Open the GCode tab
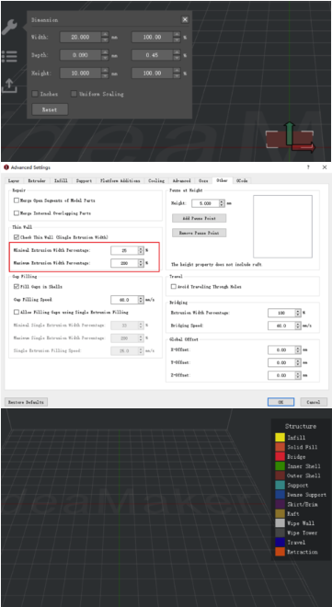332x607 pixels. click(x=242, y=181)
